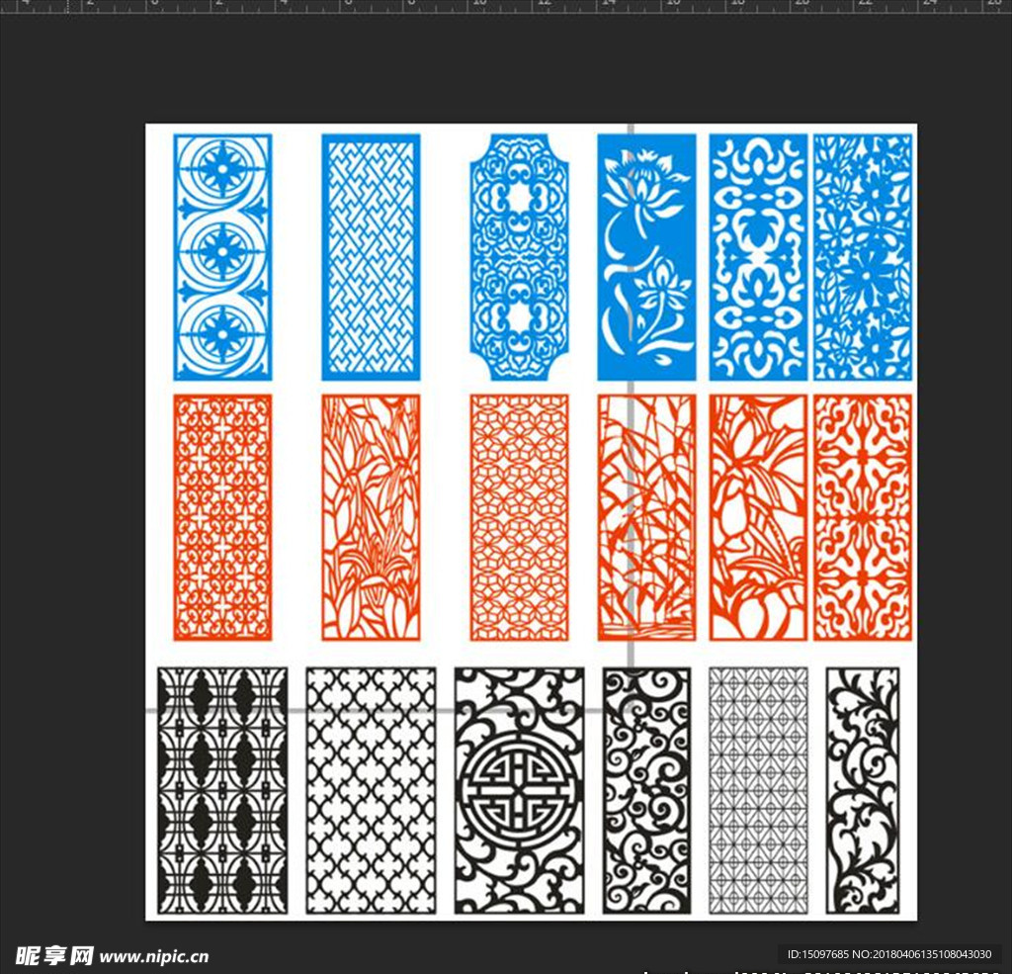Screen dimensions: 1012x974
Task: Select the solid blue lotus flower panel
Action: (x=646, y=257)
